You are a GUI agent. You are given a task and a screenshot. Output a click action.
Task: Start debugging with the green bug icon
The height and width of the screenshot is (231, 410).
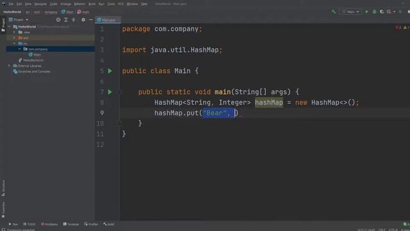click(x=374, y=12)
